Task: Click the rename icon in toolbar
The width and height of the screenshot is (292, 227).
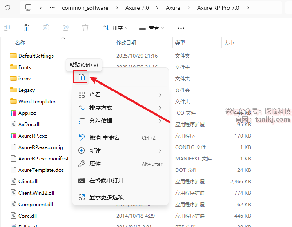Action: [46, 28]
